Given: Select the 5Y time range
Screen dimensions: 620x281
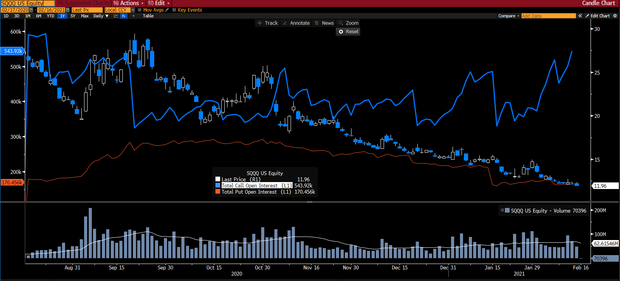Looking at the screenshot, I should (x=73, y=16).
